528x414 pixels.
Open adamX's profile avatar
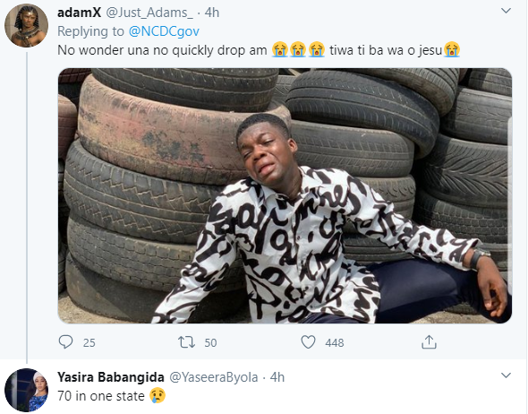coord(26,25)
